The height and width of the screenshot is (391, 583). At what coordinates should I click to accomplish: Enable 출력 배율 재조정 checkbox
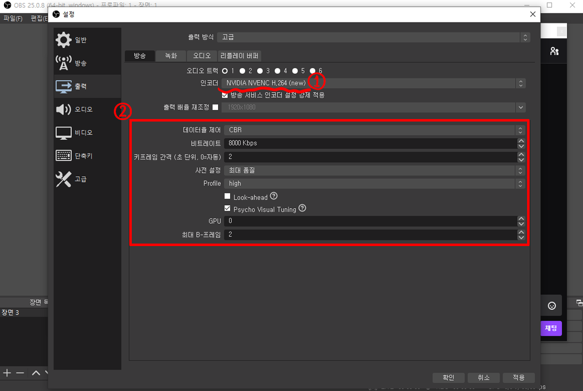(215, 107)
